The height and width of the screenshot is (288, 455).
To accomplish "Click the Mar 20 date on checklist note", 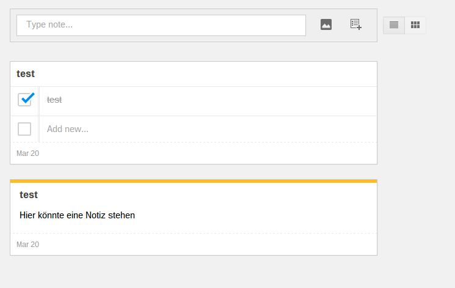I will (27, 153).
